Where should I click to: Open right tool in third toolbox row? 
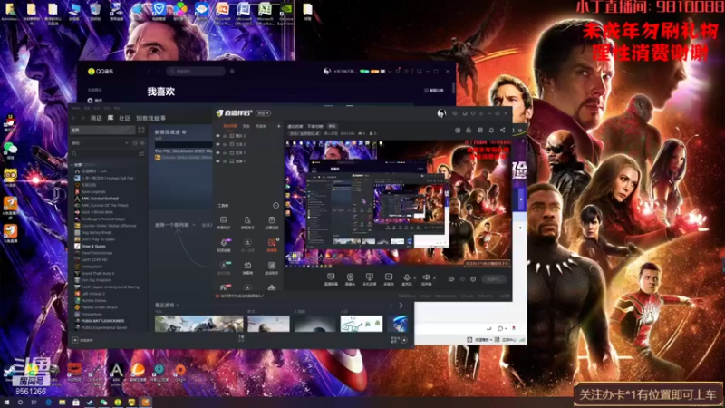tap(271, 267)
